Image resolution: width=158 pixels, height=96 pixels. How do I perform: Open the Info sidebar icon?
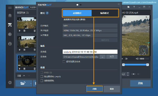(x=10, y=44)
